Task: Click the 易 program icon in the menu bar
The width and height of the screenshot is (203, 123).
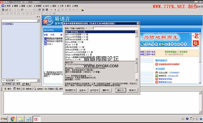Action: click(3, 6)
